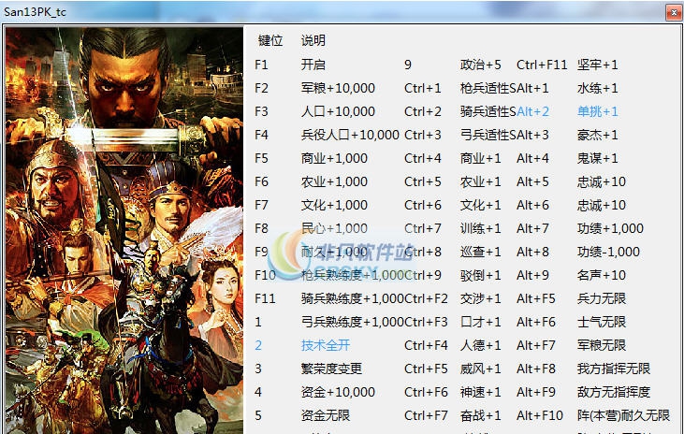Click the '开启' label next to F1
Viewport: 684px width, 434px height.
pos(313,65)
